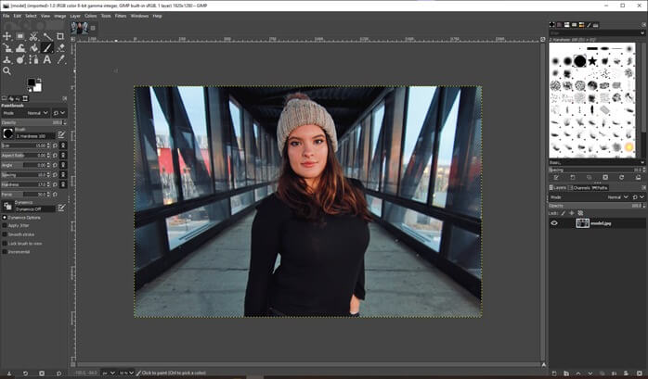The image size is (648, 379).
Task: Click the image tab thumbnail above the canvas
Action: coord(79,28)
